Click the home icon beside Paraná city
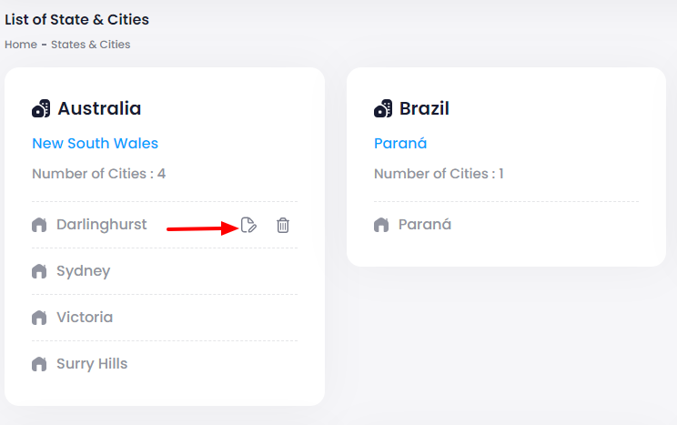 [x=381, y=225]
